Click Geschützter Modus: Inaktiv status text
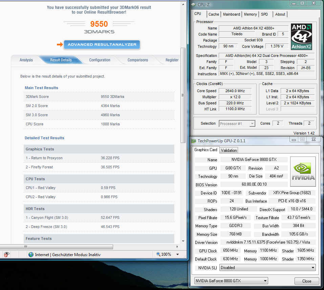The image size is (324, 290). tap(76, 255)
